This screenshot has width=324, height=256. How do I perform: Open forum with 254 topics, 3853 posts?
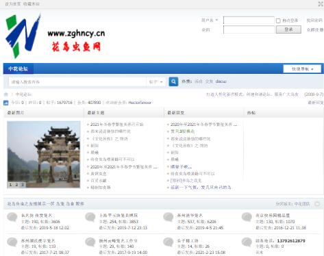pos(119,216)
